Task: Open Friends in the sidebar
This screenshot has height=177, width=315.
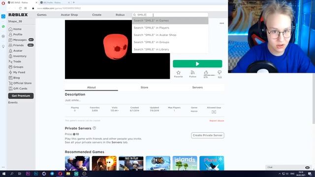Action: (16, 45)
